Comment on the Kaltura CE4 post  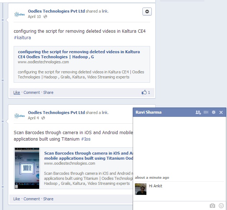coord(32,92)
